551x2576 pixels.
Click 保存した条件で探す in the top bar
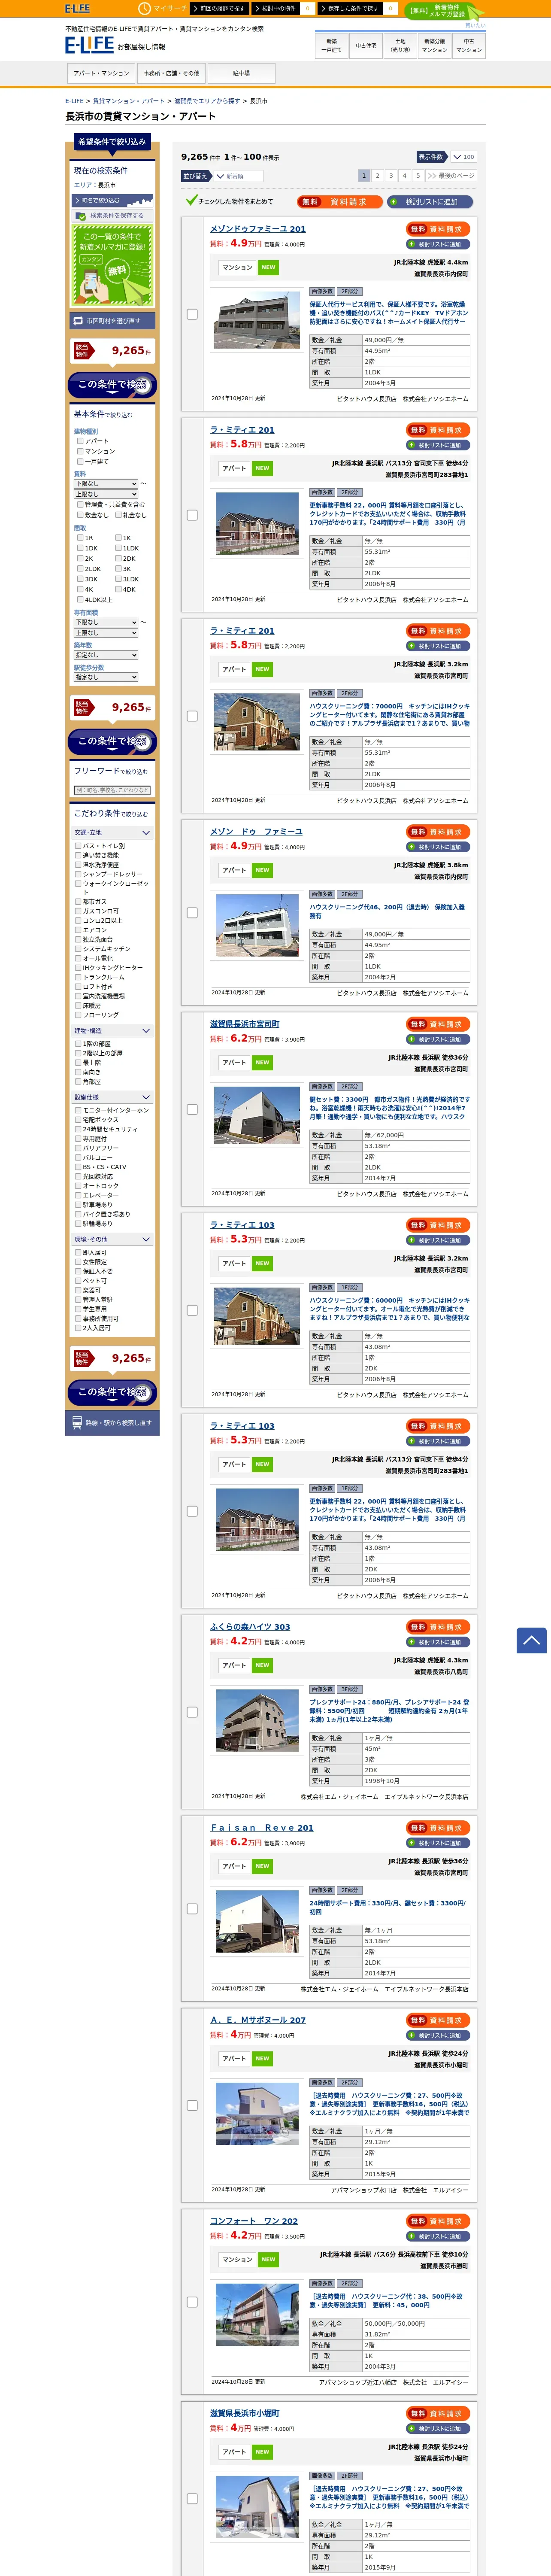(x=351, y=8)
